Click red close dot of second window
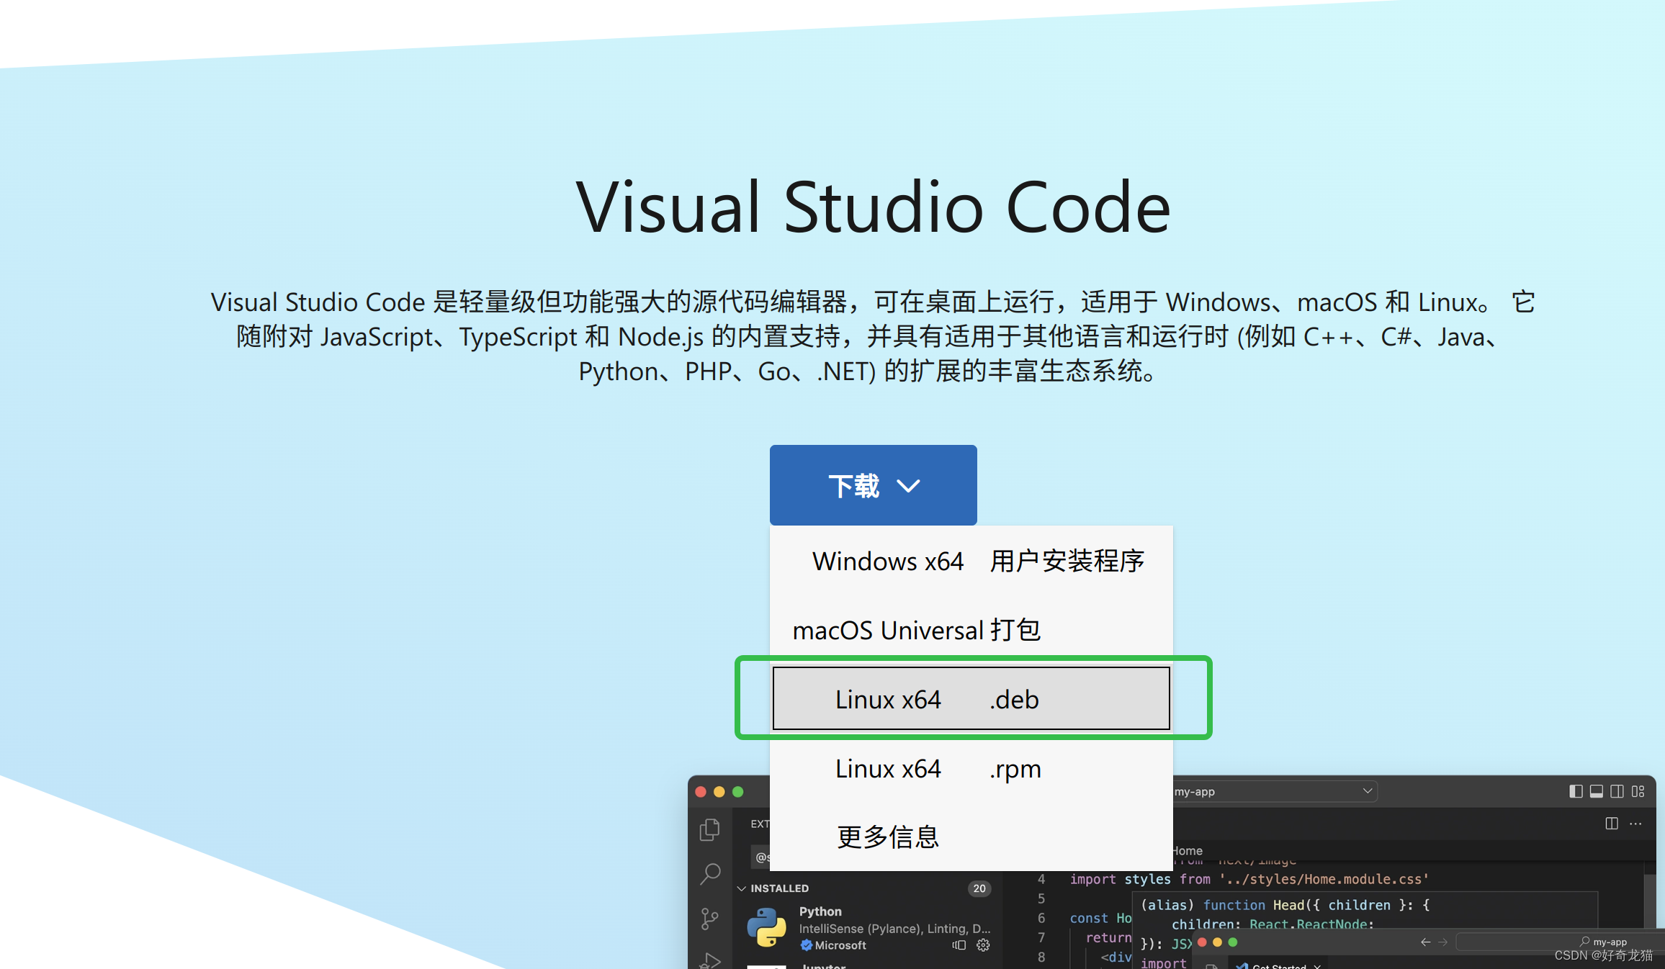The width and height of the screenshot is (1665, 969). pos(1202,942)
